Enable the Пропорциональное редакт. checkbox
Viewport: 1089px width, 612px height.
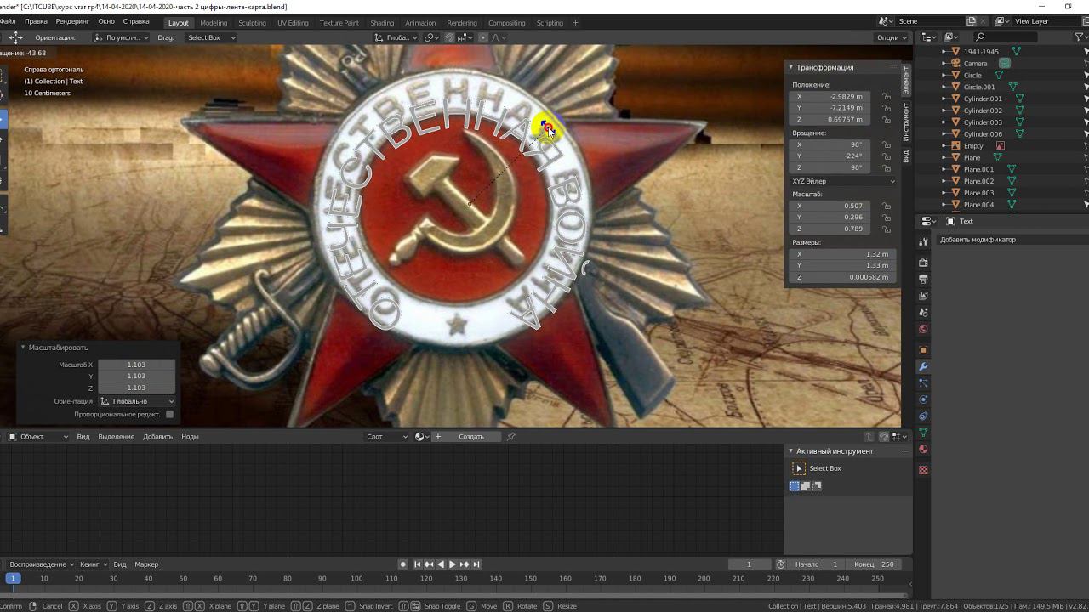[x=169, y=415]
